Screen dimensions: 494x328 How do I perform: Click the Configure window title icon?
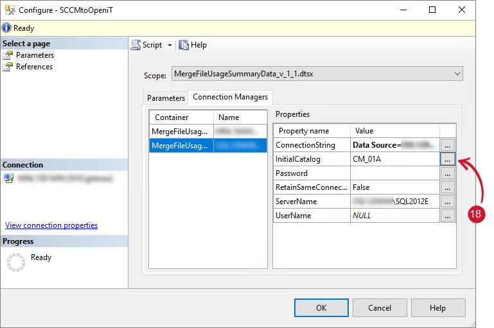(10, 10)
